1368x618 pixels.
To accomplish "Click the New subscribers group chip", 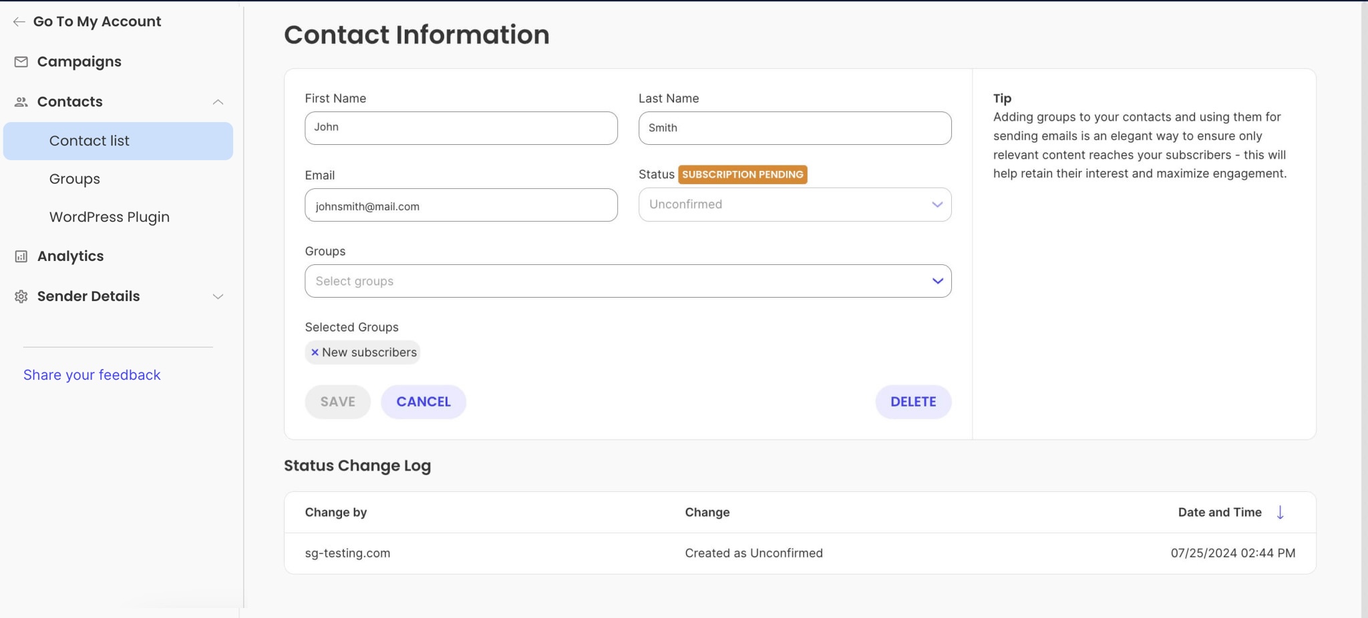I will [x=363, y=352].
